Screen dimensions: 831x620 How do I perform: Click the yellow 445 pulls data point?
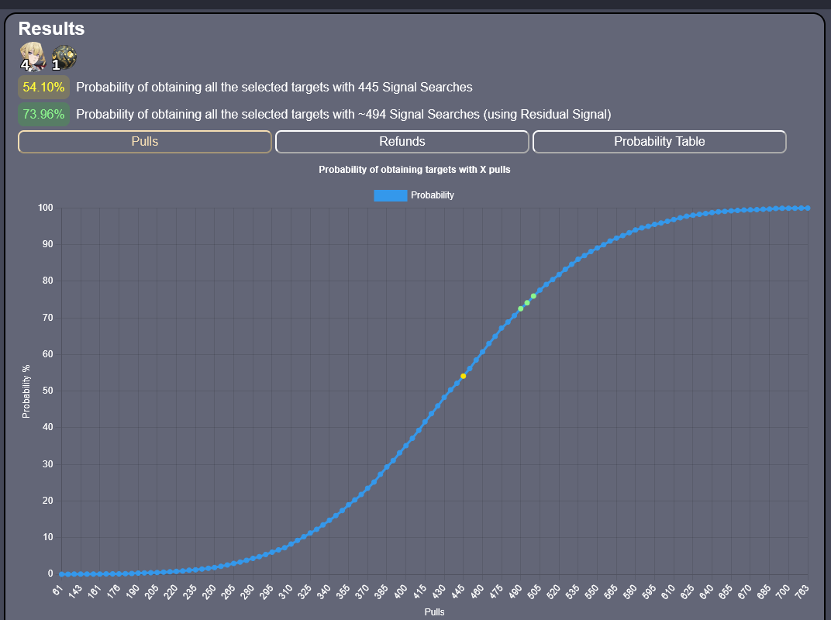[x=464, y=376]
